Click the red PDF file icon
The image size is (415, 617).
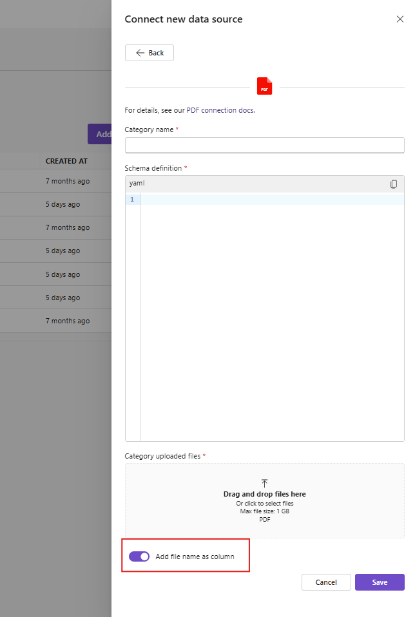pyautogui.click(x=264, y=86)
